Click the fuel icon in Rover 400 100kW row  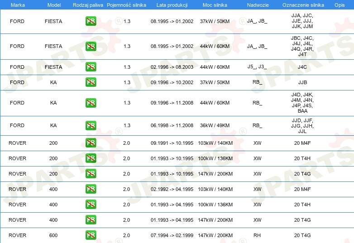pos(91,204)
